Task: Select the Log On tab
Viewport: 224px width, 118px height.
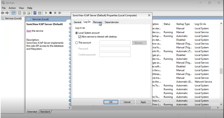Action: point(87,22)
